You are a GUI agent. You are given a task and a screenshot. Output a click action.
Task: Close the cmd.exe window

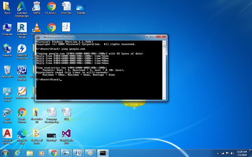[161, 37]
